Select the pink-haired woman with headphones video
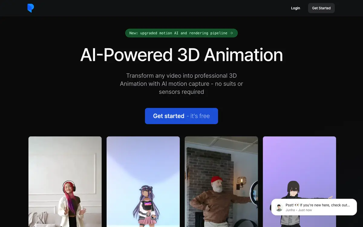The height and width of the screenshot is (227, 363). (65, 182)
